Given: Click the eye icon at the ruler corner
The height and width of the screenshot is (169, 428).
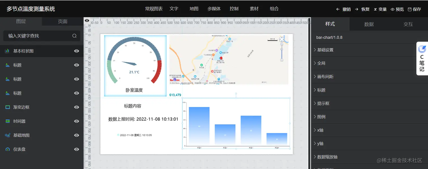Looking at the screenshot, I should [87, 21].
